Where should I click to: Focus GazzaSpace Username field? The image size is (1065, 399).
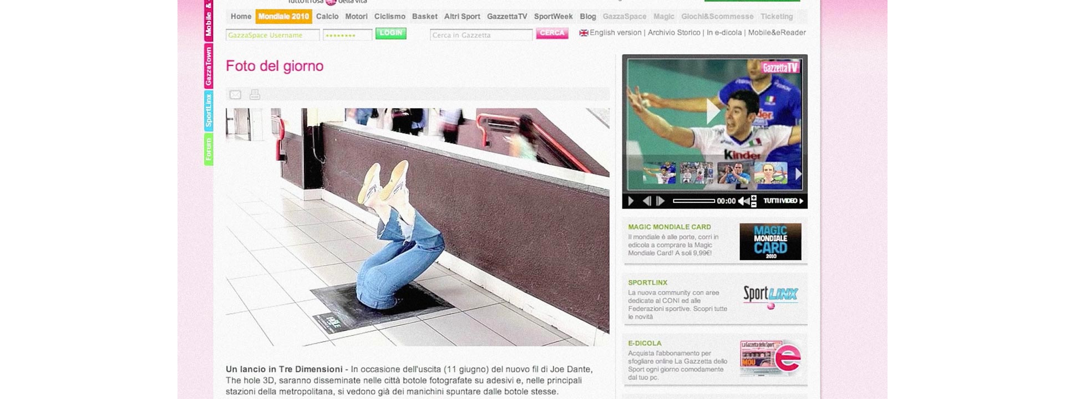(272, 35)
